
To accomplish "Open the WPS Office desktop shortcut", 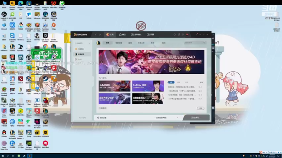I will 54,5.
